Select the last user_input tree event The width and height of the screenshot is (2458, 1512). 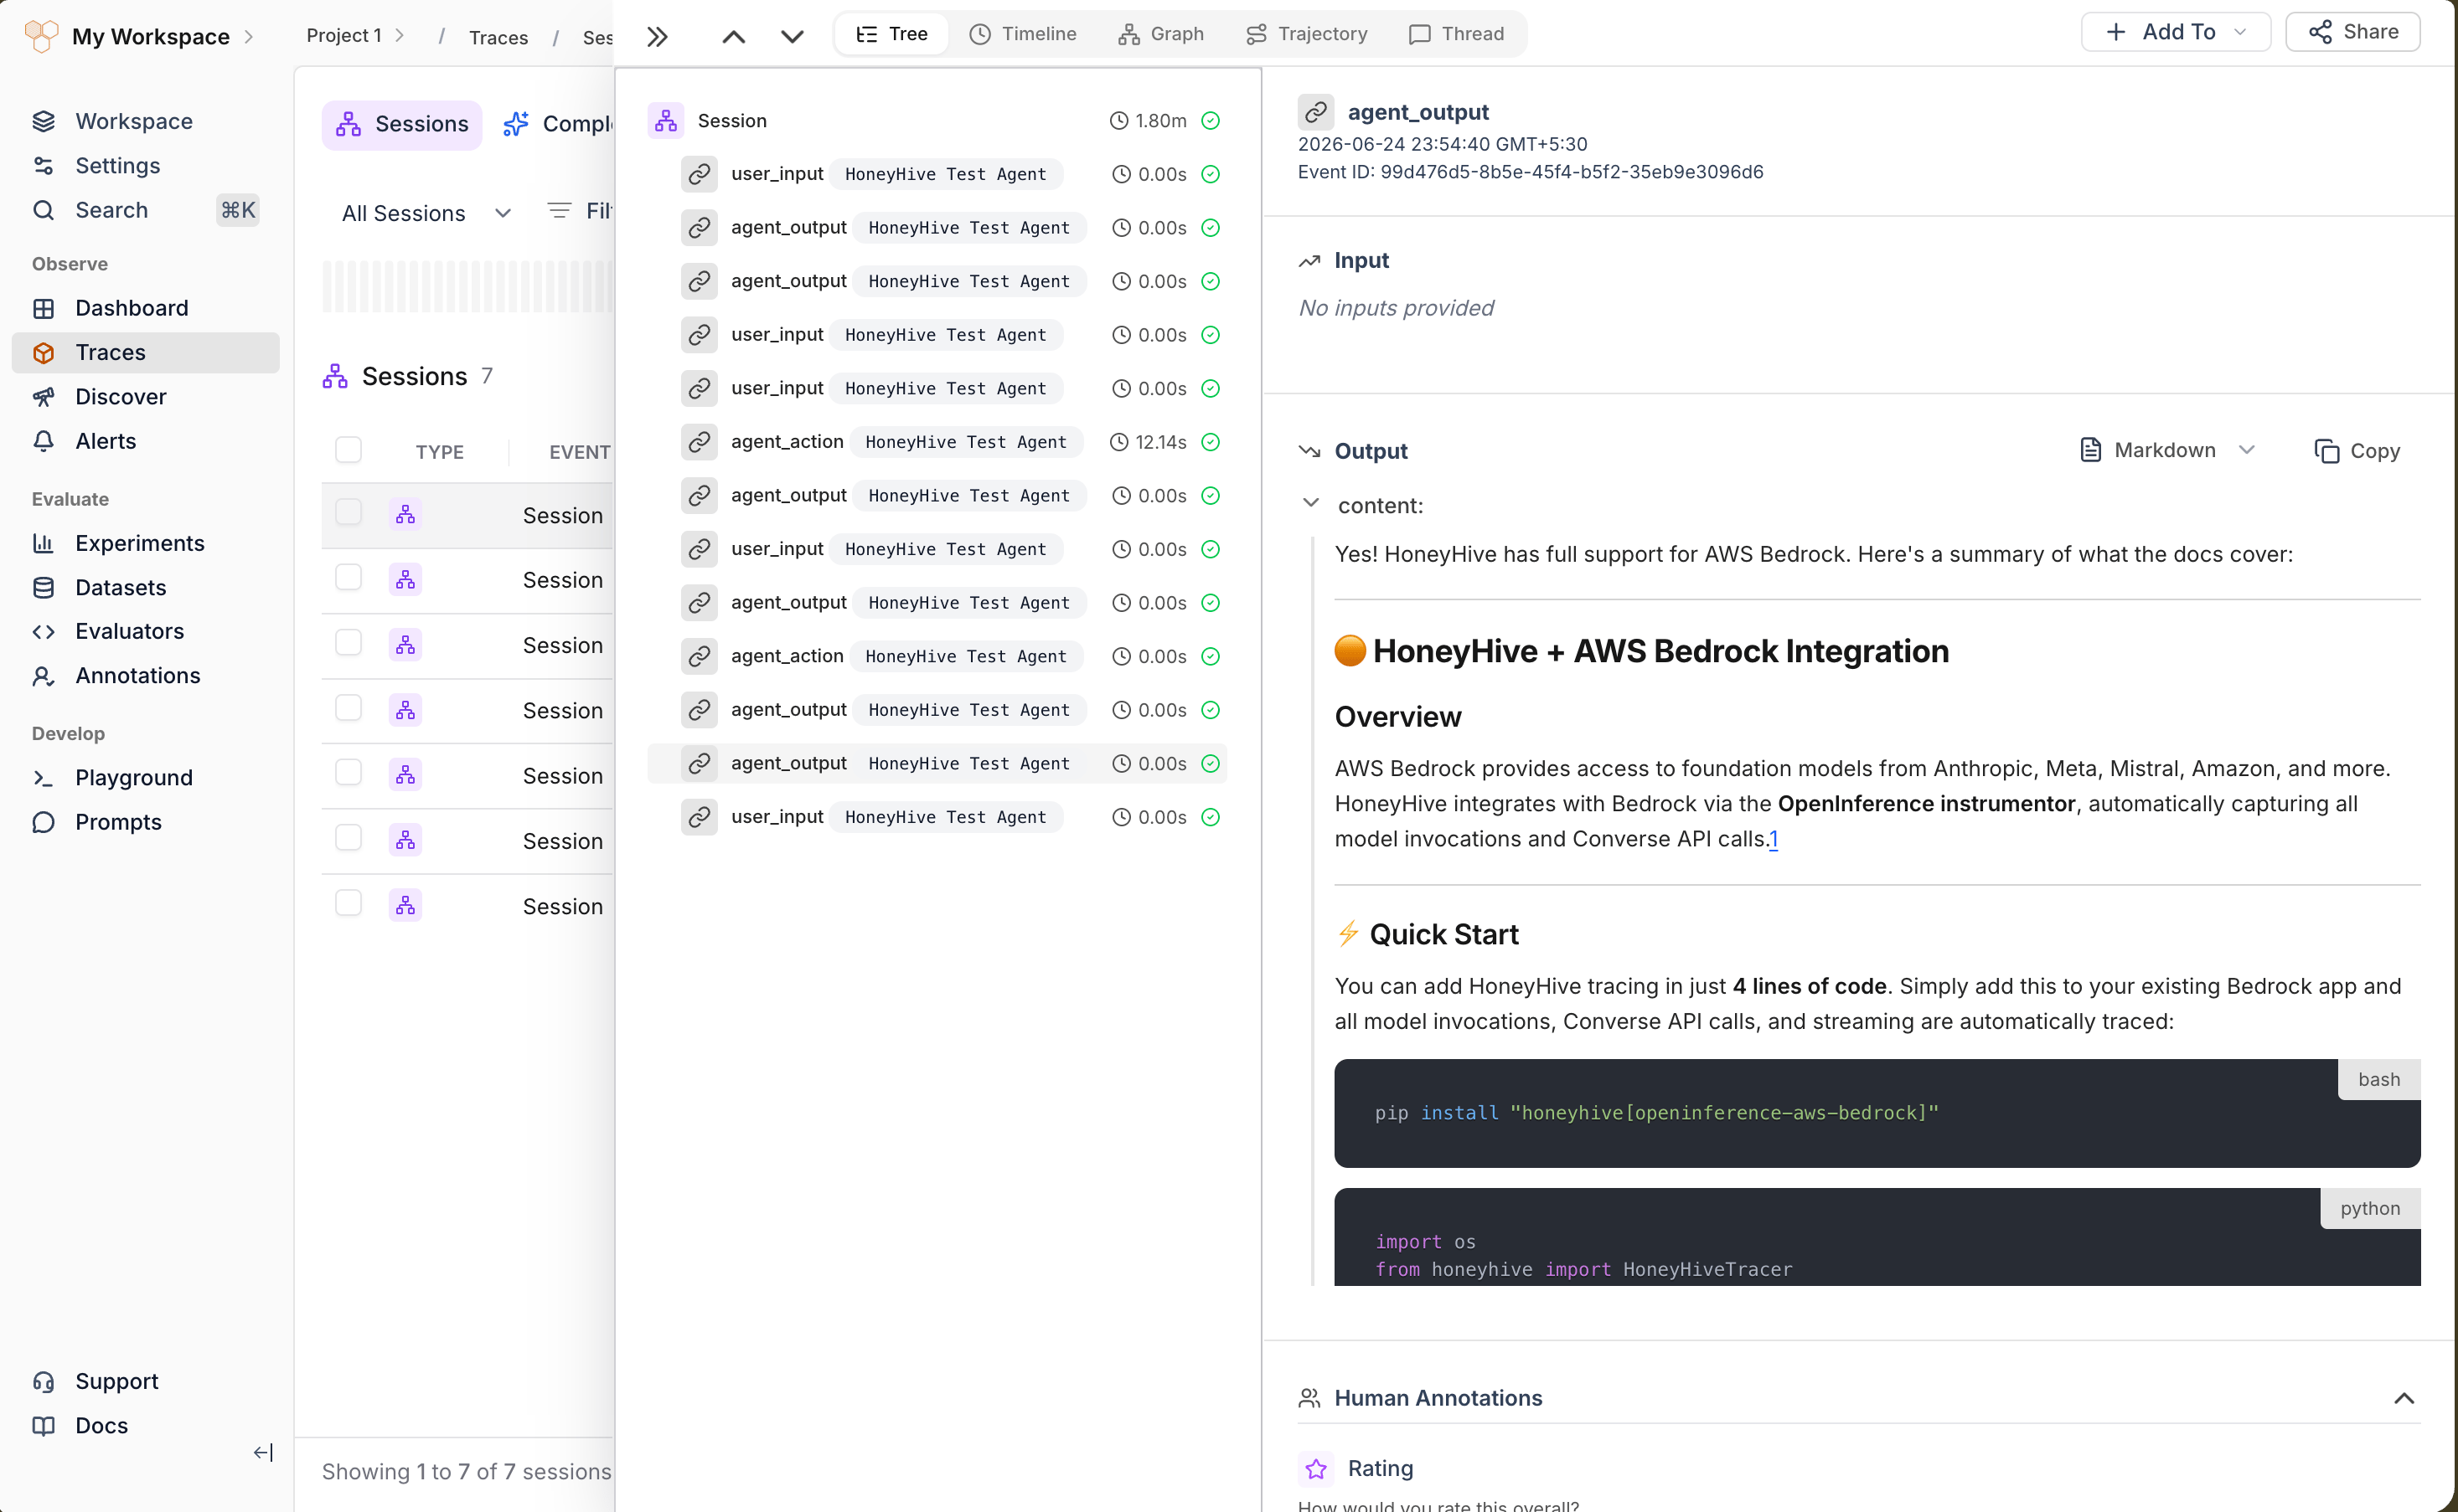point(937,817)
